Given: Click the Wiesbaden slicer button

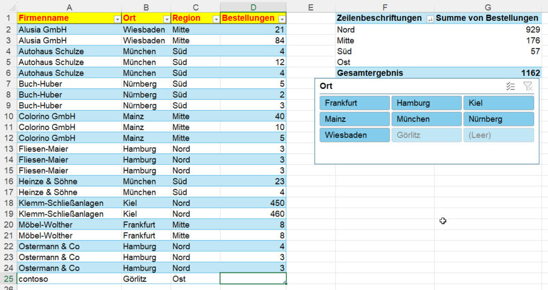Looking at the screenshot, I should coord(354,135).
